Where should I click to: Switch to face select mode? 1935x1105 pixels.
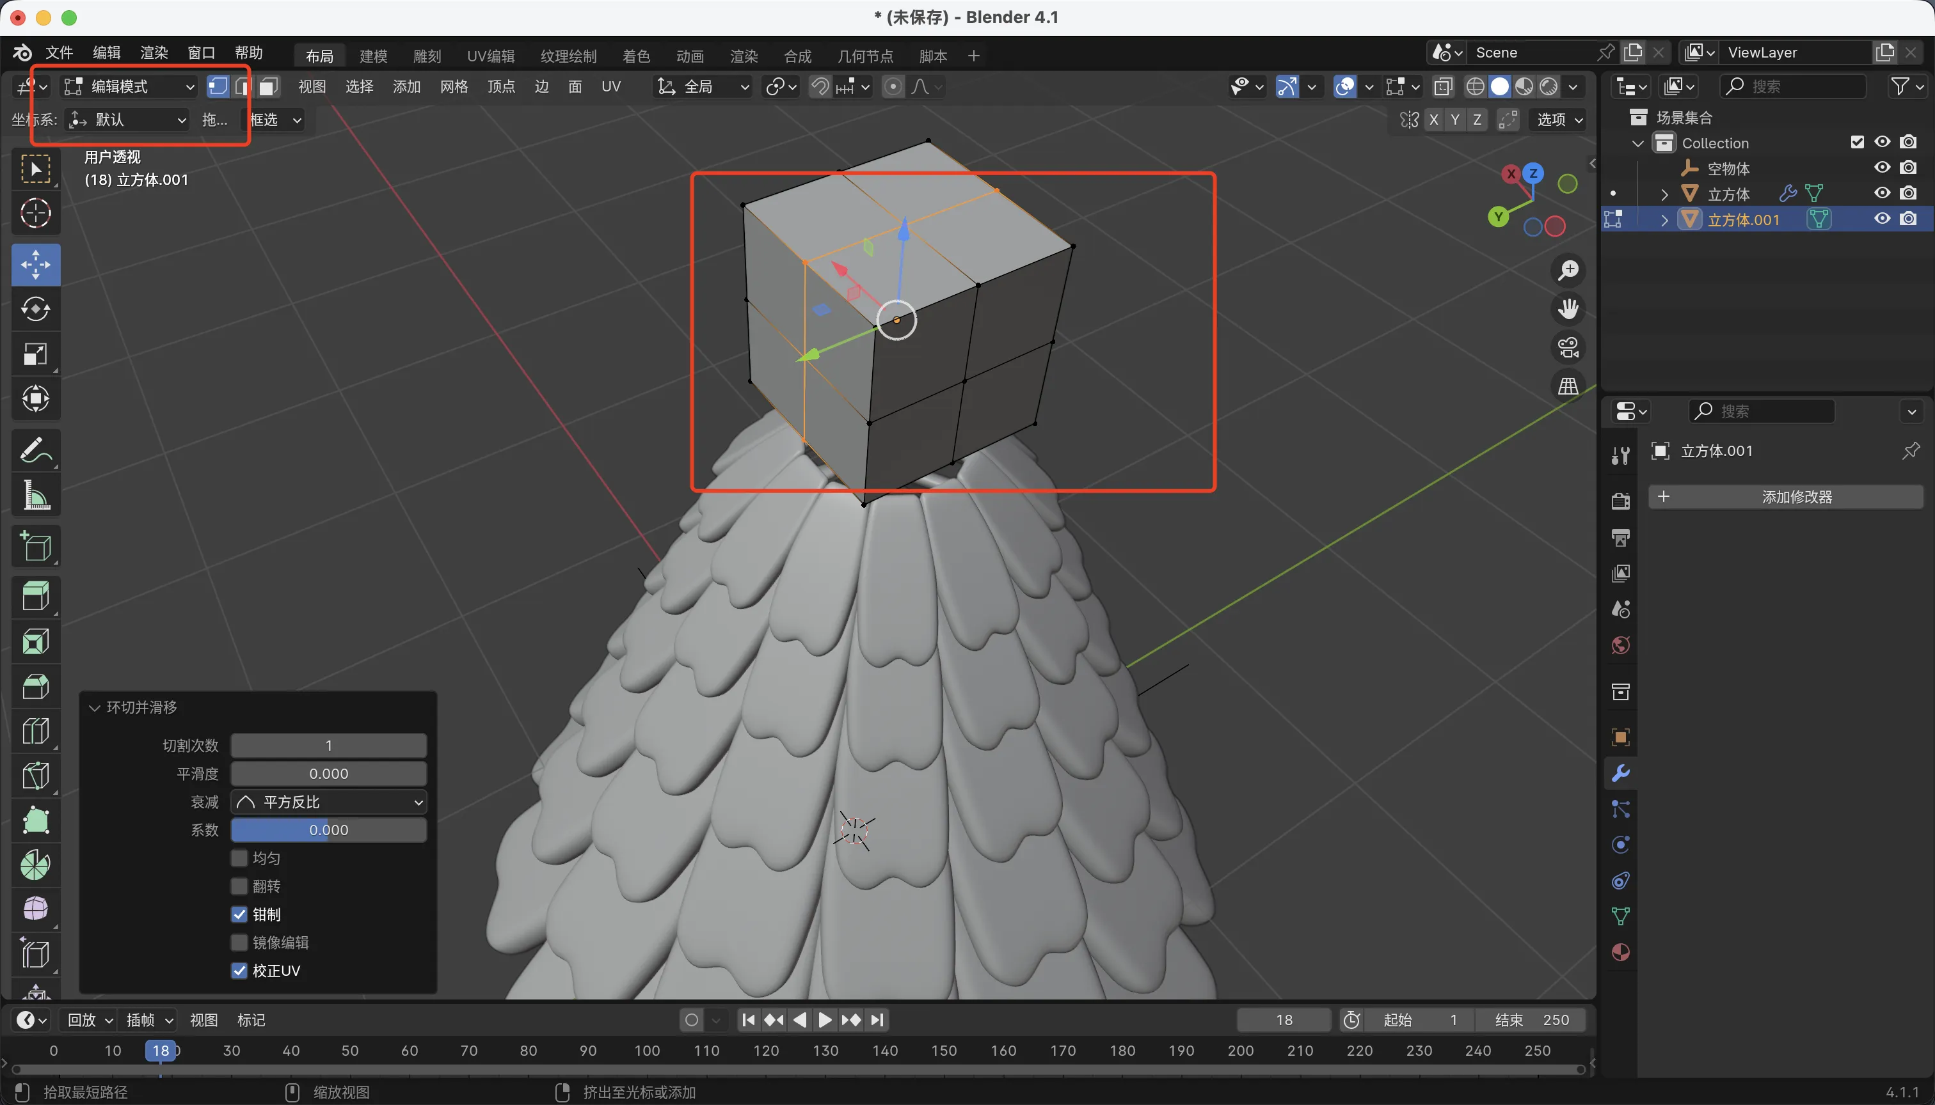[267, 86]
